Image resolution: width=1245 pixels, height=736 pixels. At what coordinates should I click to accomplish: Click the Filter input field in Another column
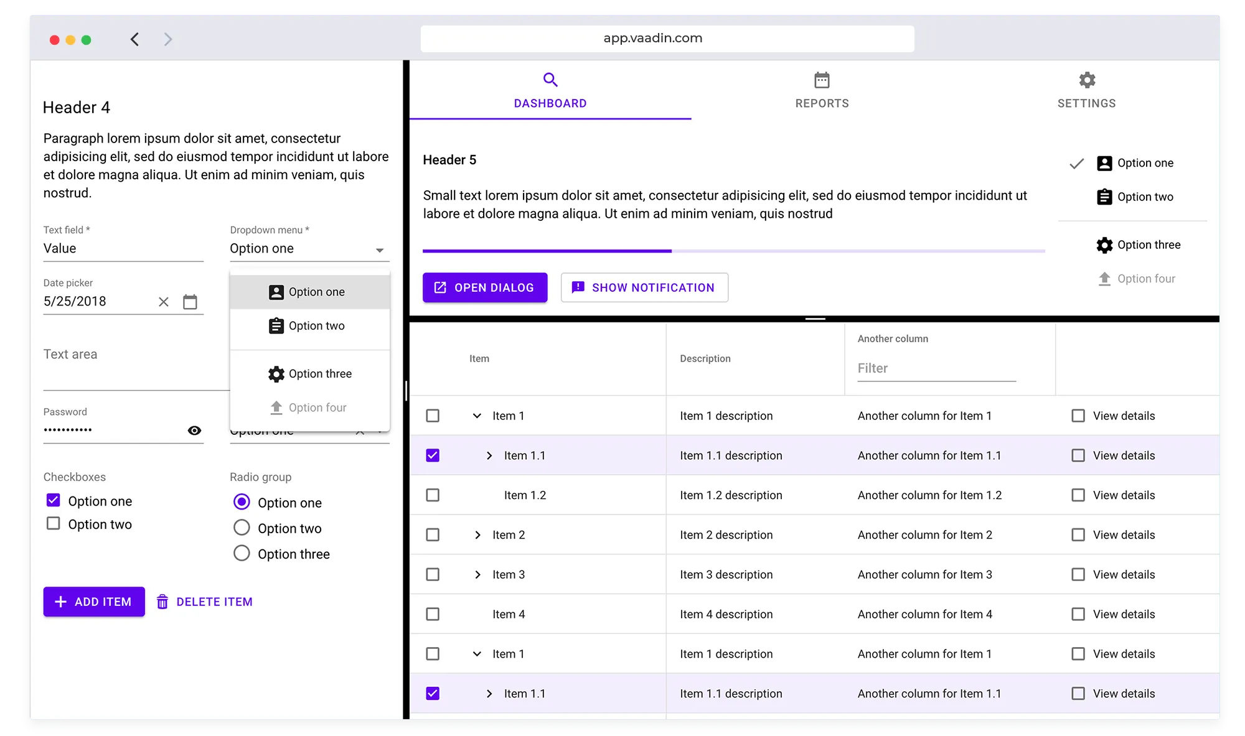[x=934, y=368]
